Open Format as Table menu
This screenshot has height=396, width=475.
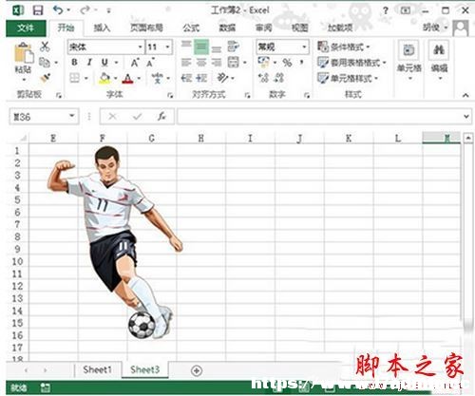351,63
